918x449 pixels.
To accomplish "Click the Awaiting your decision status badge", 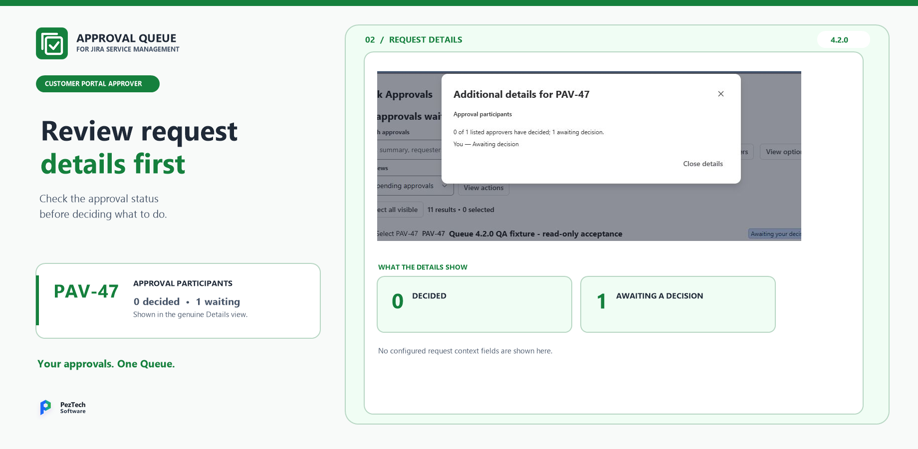I will [775, 233].
